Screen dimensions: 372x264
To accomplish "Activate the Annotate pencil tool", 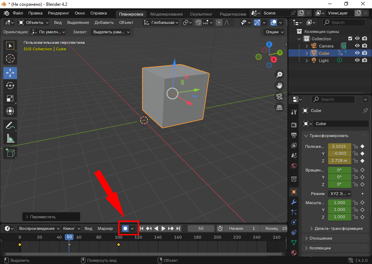I will tap(10, 126).
